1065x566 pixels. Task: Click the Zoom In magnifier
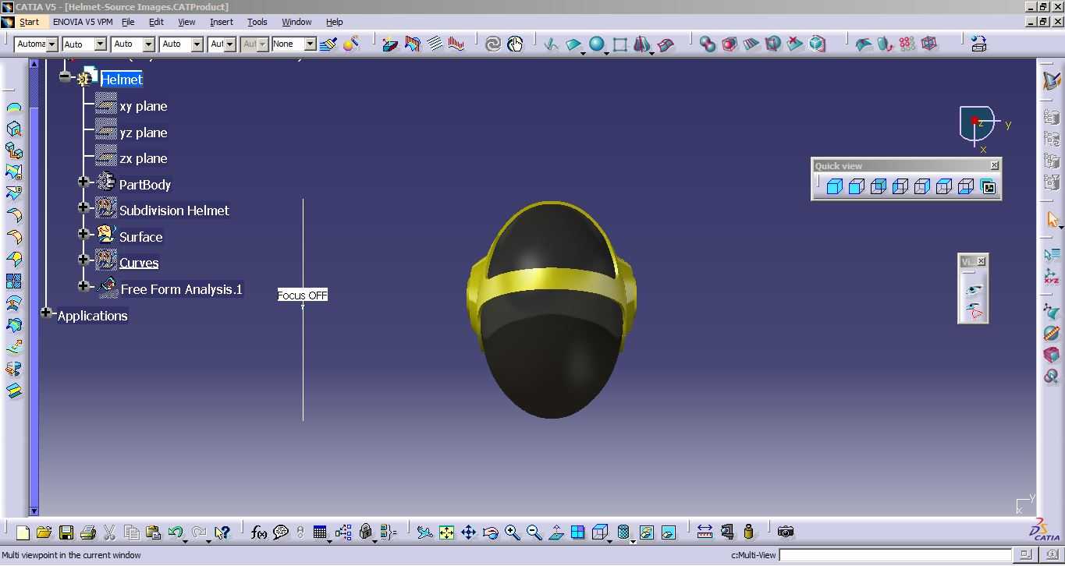coord(512,532)
